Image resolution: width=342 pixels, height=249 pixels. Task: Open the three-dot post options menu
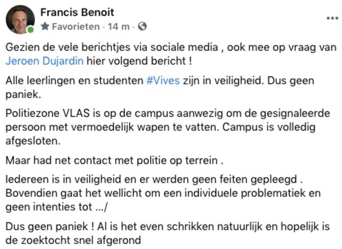coord(332,18)
